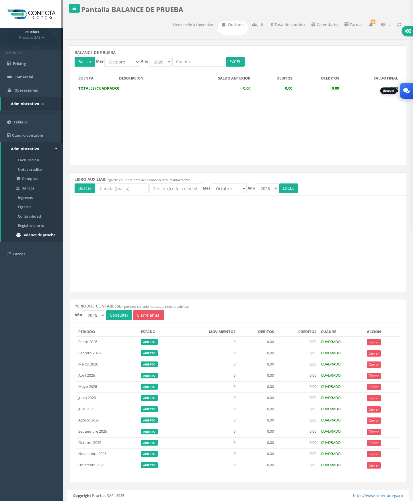Screen dimensions: 413x501
Task: Open Año dropdown in Periodos Contables
Action: click(x=94, y=315)
